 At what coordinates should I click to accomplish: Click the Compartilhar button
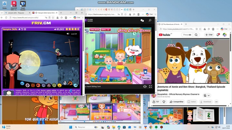177,102
